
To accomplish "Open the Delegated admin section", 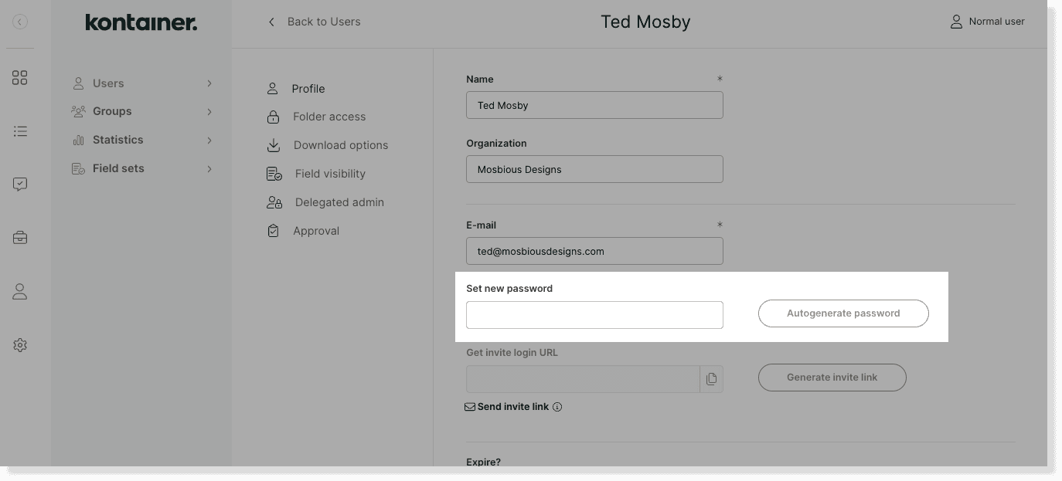I will pos(339,202).
